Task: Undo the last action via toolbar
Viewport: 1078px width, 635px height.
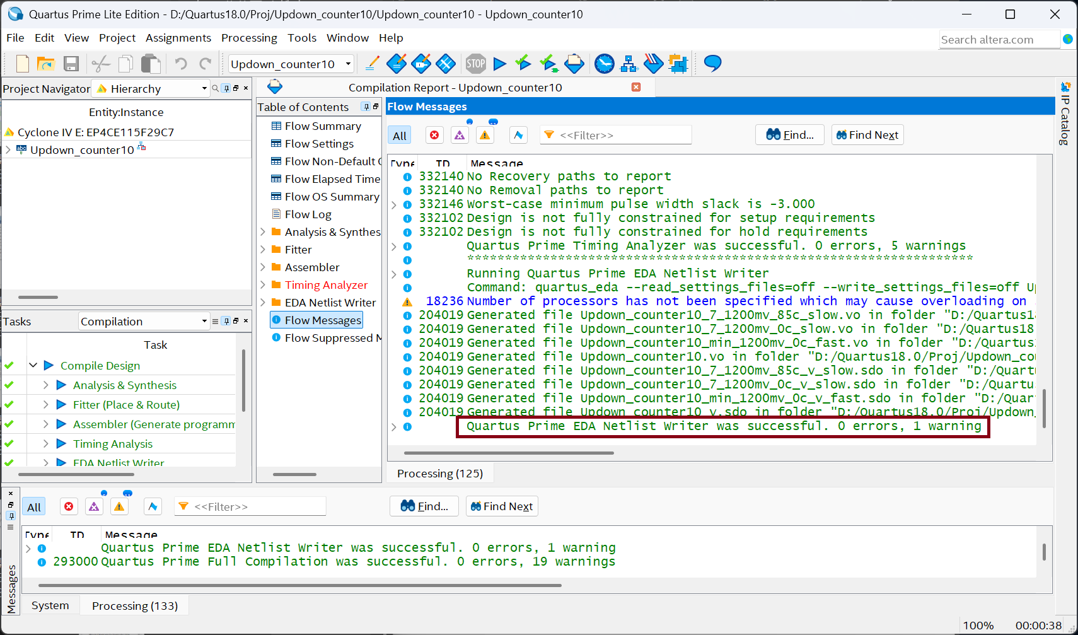Action: pos(181,64)
